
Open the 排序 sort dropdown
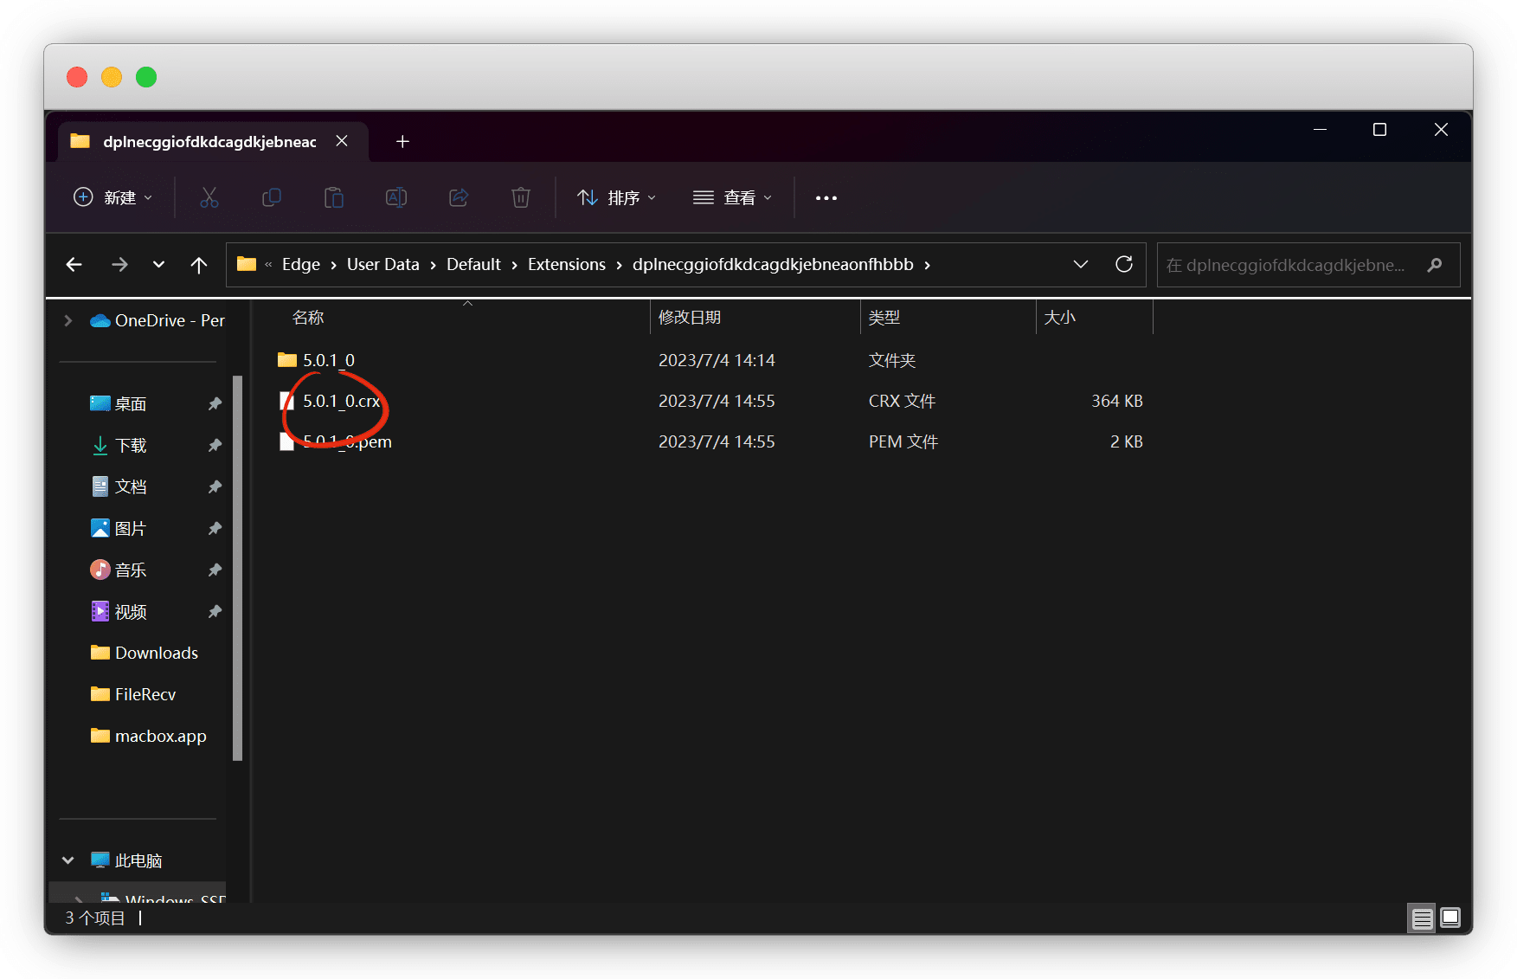[616, 197]
